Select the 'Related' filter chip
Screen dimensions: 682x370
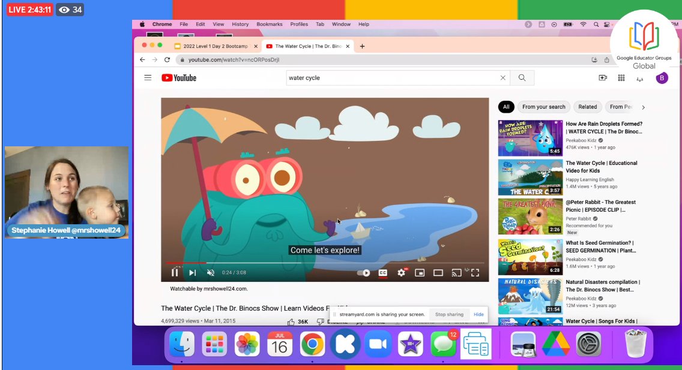click(588, 107)
